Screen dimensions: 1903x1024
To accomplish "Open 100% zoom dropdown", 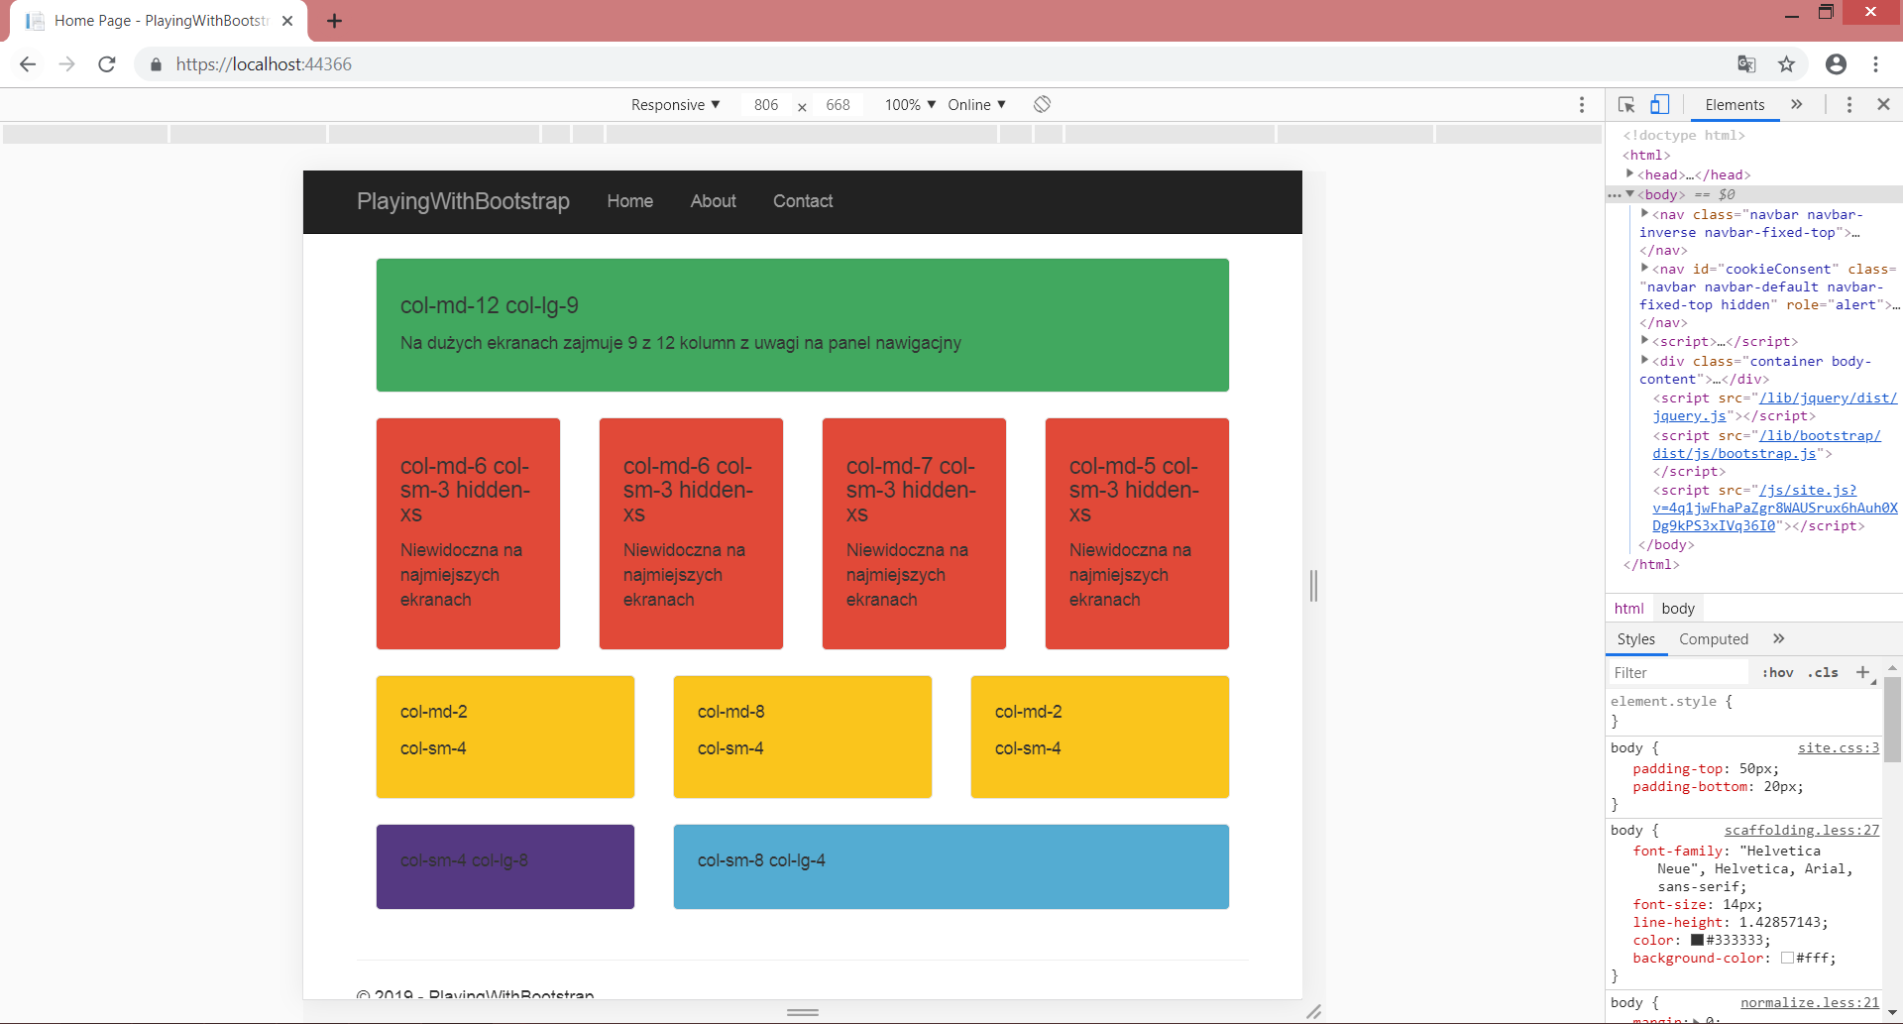I will (910, 104).
